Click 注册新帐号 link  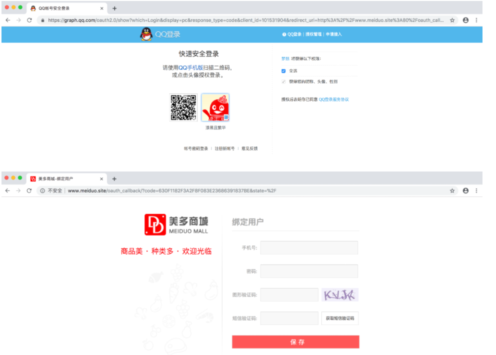[224, 148]
